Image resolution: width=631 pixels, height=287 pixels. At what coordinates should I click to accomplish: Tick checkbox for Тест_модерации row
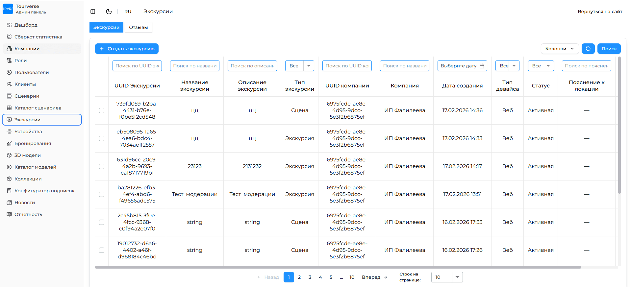(102, 194)
